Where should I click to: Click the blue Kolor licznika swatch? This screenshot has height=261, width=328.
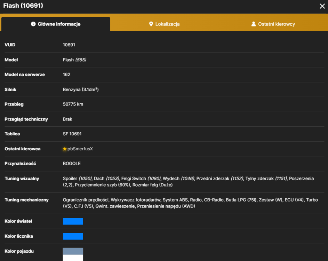73,236
